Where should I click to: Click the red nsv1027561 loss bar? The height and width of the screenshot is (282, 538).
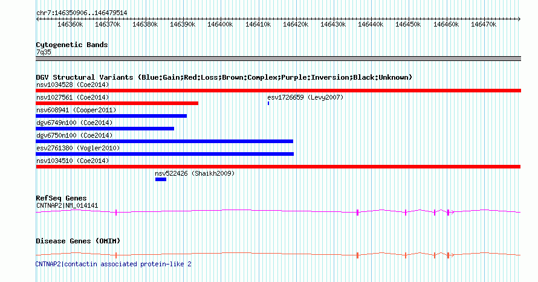coord(117,103)
